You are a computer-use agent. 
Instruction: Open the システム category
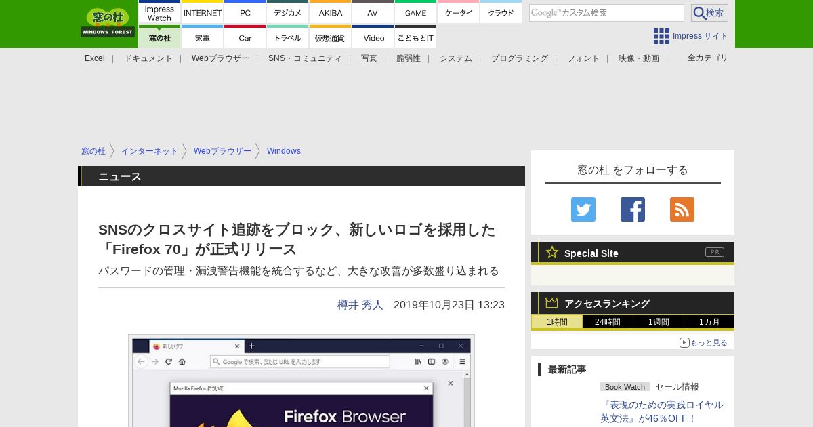pyautogui.click(x=456, y=58)
